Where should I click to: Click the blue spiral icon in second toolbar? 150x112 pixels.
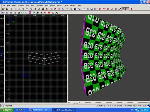pos(4,13)
